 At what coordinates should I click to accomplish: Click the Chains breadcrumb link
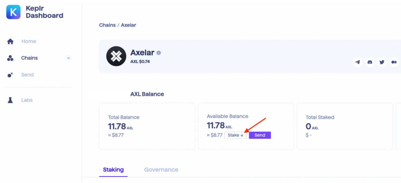pos(107,25)
